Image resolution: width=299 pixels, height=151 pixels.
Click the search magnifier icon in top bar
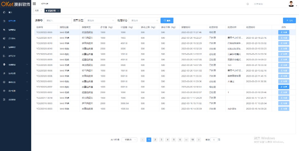click(x=248, y=4)
